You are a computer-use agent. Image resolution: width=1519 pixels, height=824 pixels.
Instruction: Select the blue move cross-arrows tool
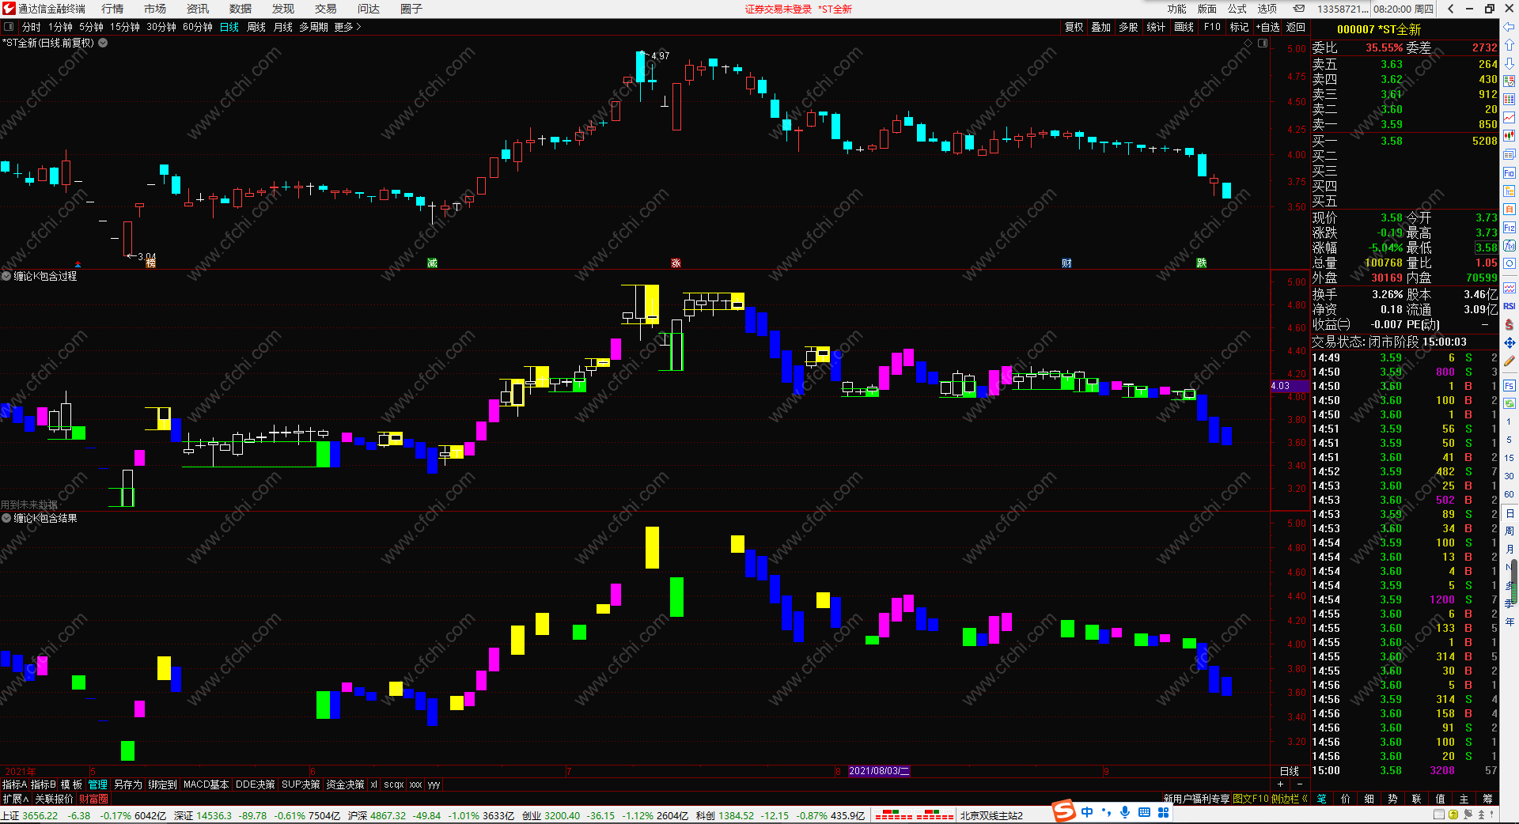[x=1510, y=342]
